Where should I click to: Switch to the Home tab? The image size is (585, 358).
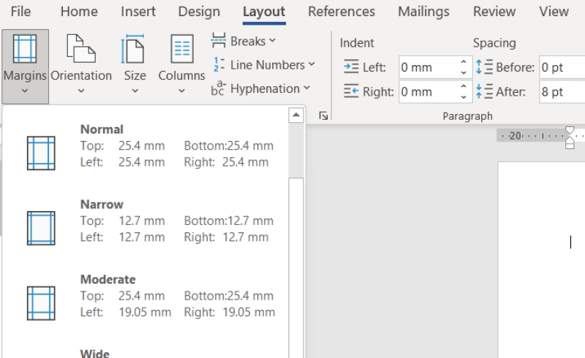pos(79,12)
